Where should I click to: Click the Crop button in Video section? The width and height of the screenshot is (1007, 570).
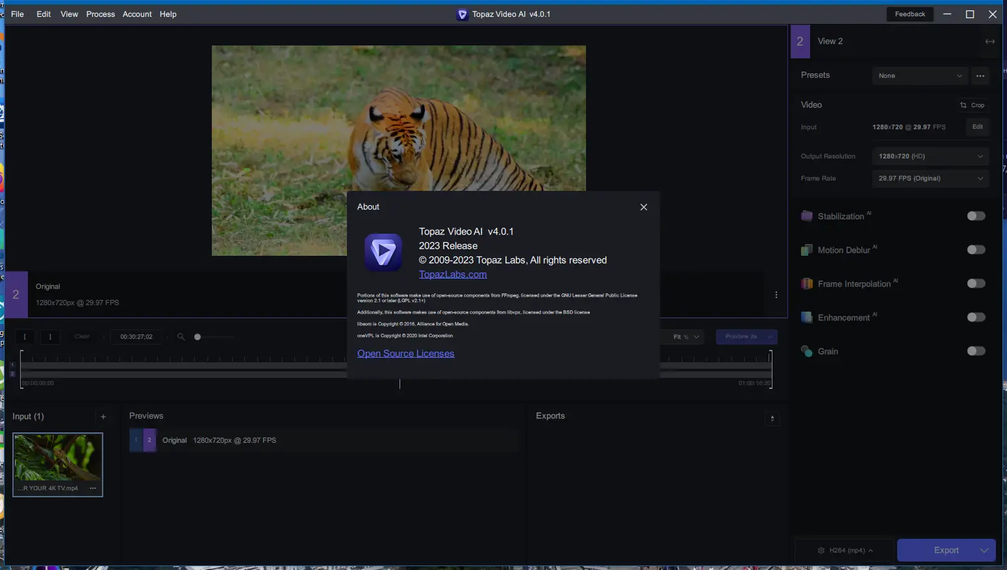pyautogui.click(x=973, y=105)
